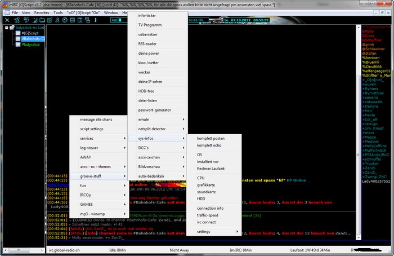The height and width of the screenshot is (256, 394).
Task: Expand the emule submenu entry
Action: [x=158, y=120]
